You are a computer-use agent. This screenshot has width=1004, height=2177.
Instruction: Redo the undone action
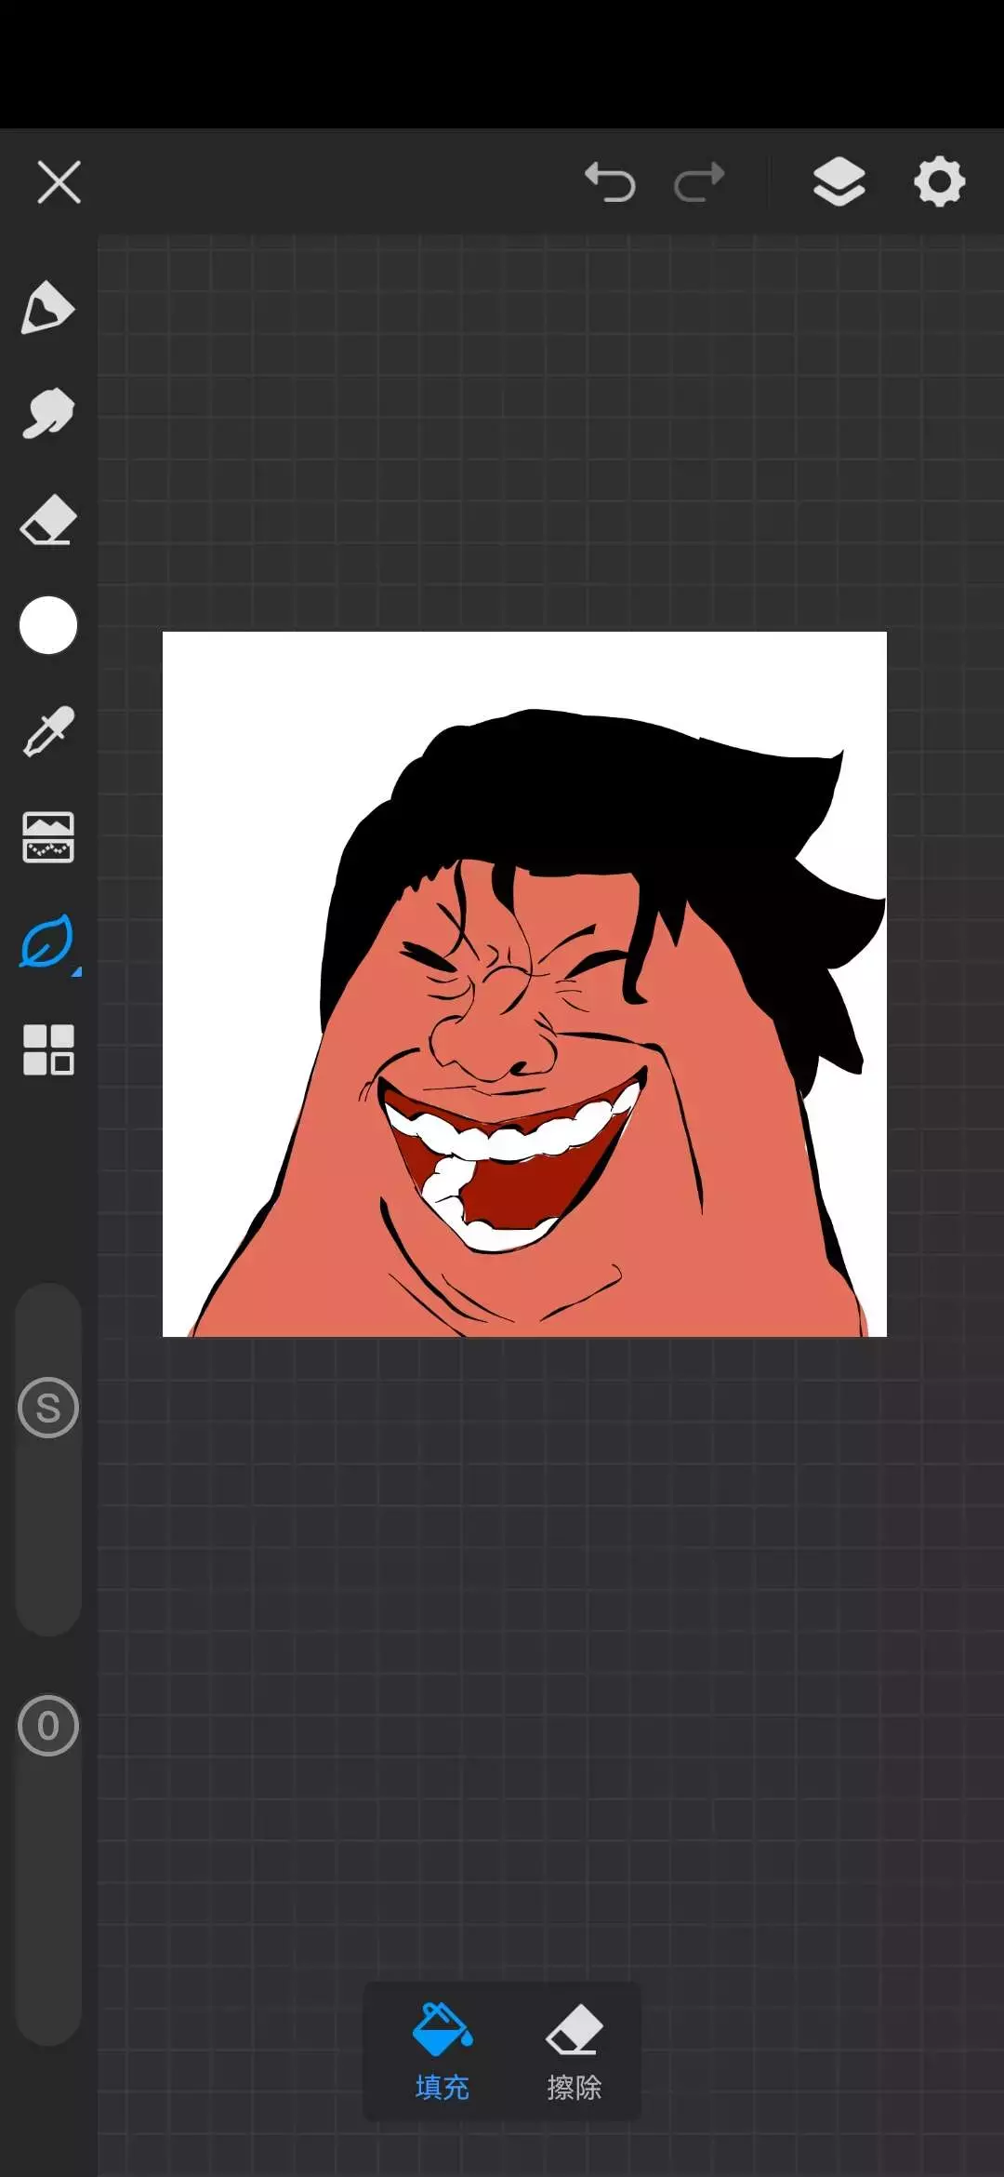(x=699, y=182)
